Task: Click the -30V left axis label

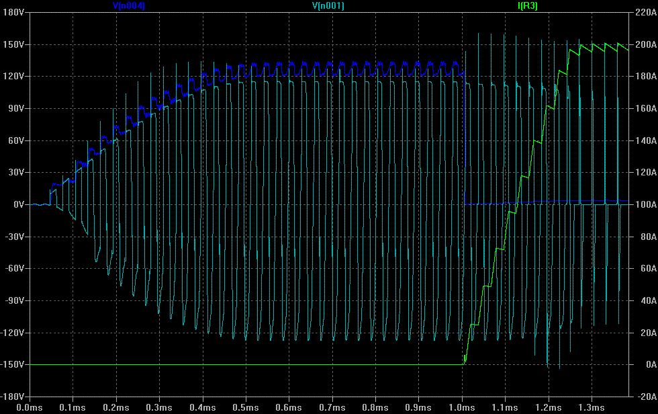Action: point(14,237)
